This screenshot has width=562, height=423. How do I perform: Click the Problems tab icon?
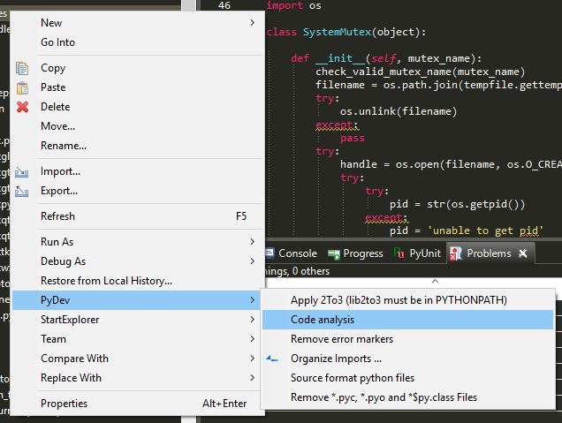(x=456, y=253)
